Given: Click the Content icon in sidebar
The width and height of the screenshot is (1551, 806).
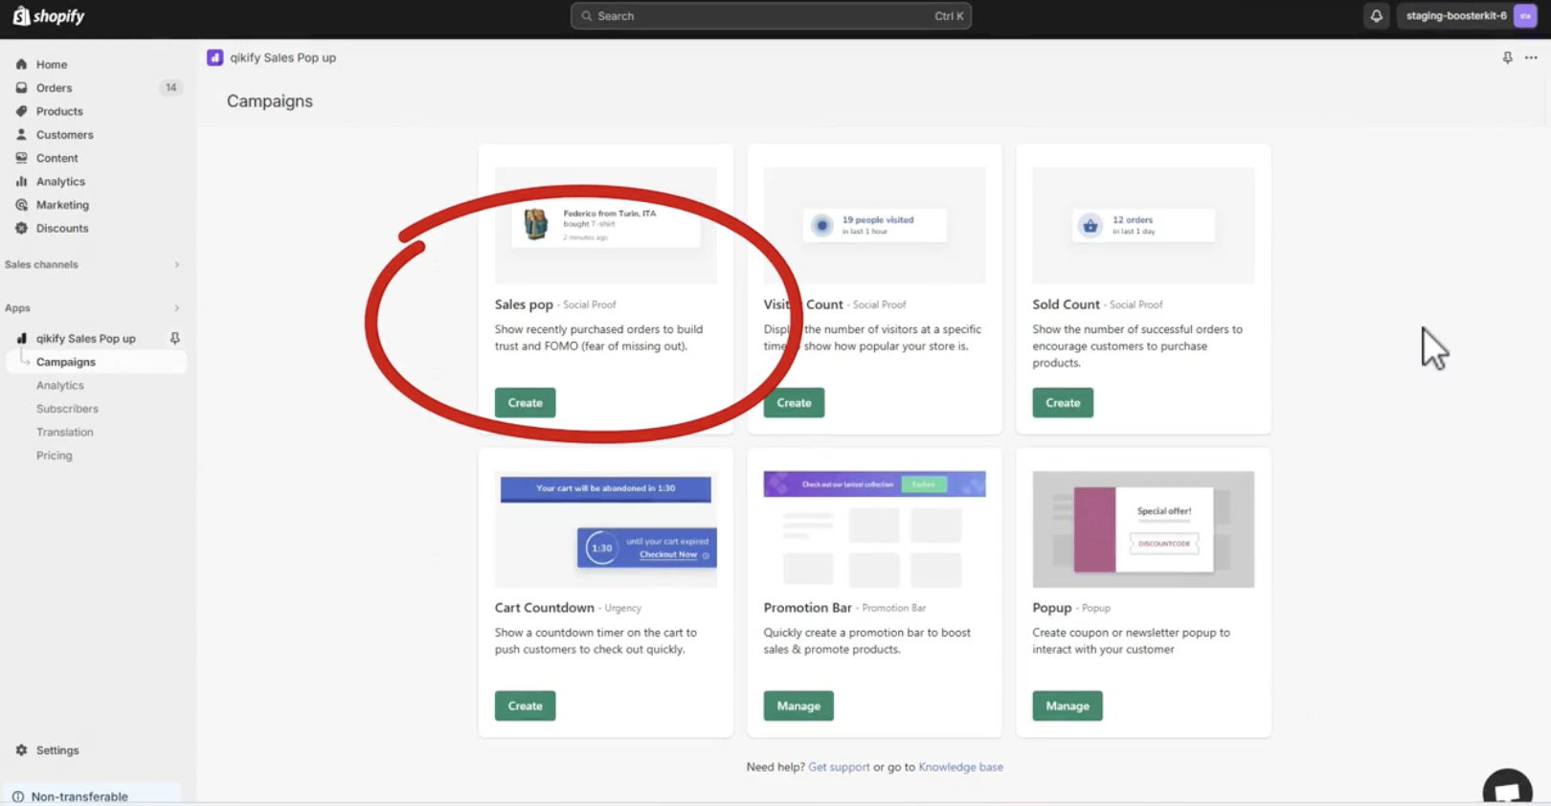Looking at the screenshot, I should (21, 158).
